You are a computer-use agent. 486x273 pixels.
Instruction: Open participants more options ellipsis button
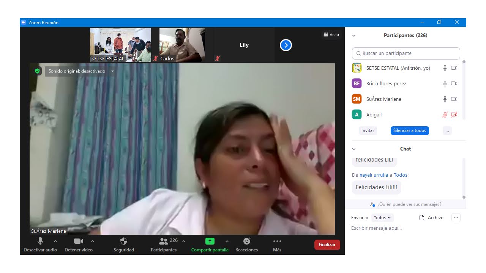click(447, 130)
